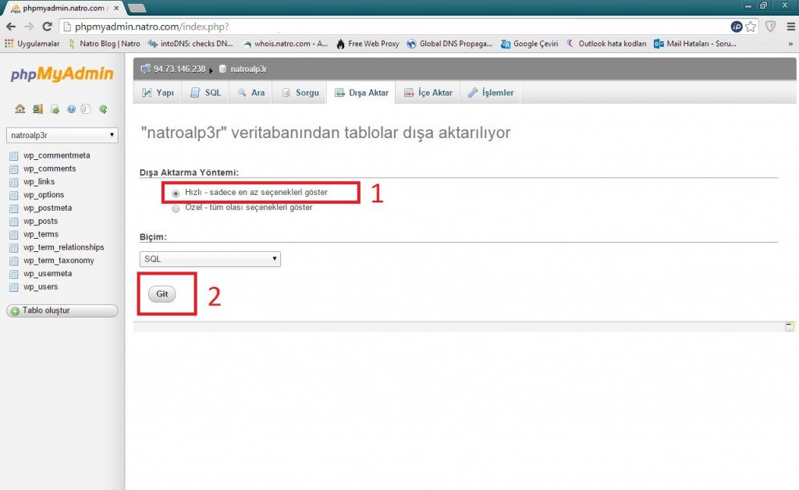Open the wp_term_relationships table link
The image size is (799, 490).
point(64,247)
